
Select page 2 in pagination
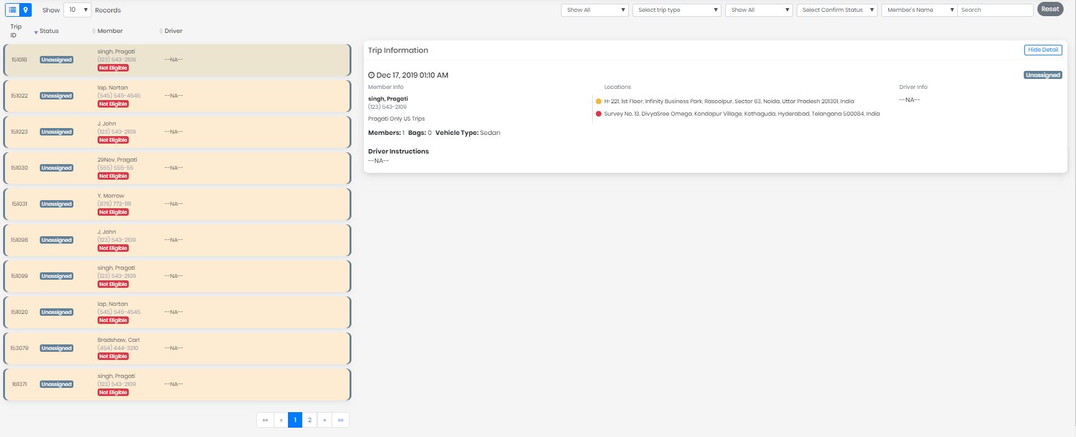tap(310, 420)
